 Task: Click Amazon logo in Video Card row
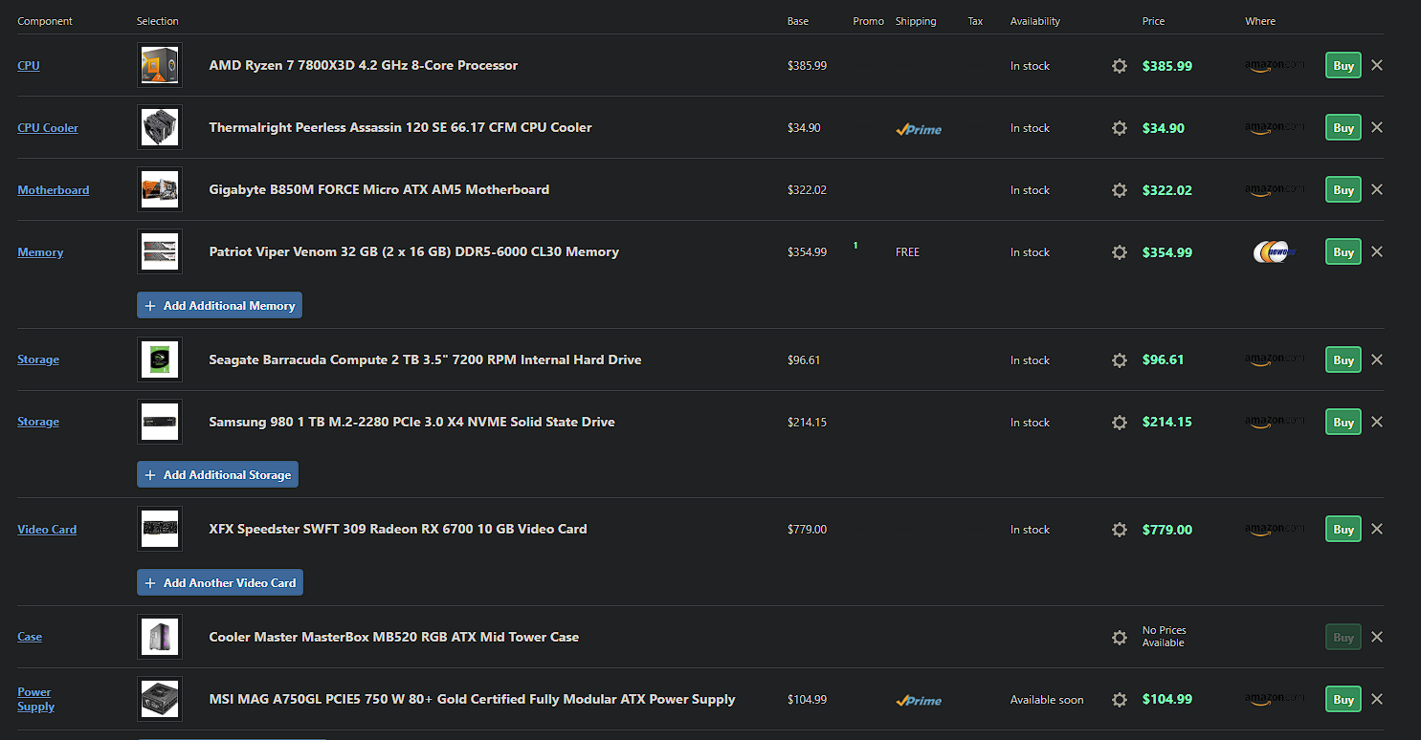point(1275,530)
